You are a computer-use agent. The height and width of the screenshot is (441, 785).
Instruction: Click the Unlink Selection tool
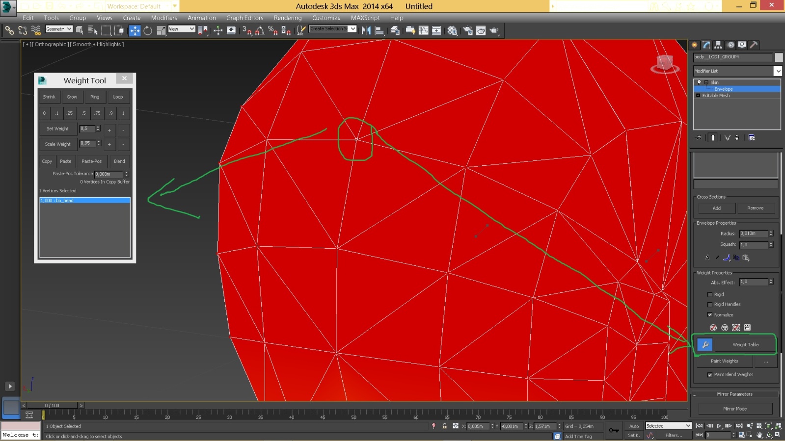pos(23,30)
